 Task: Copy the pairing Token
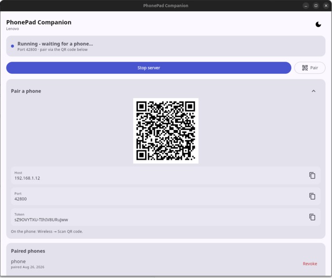[x=312, y=217]
